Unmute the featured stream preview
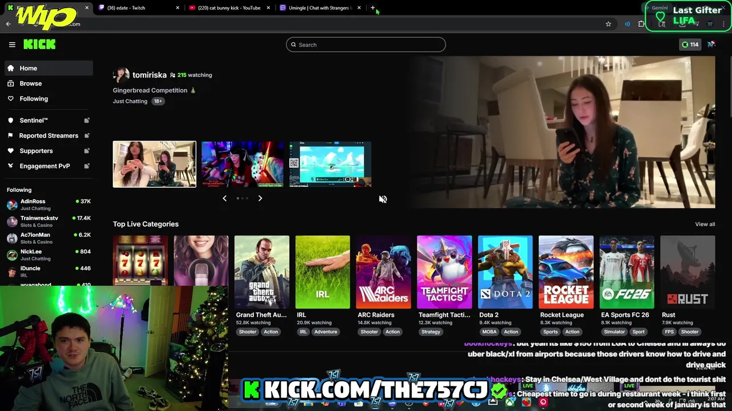Viewport: 732px width, 411px height. (x=383, y=199)
